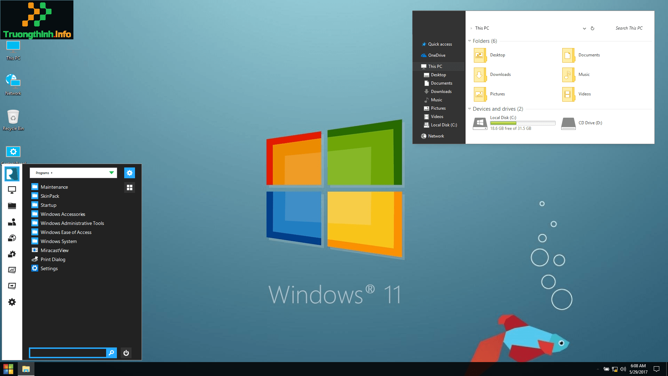The image size is (668, 376).
Task: Click the gear icon at sidebar bottom
Action: tap(12, 302)
